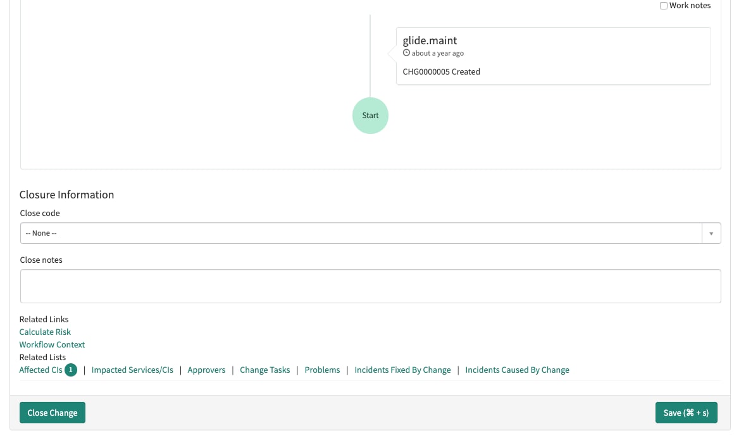This screenshot has width=746, height=441.
Task: Open the Approvers related list
Action: 206,370
